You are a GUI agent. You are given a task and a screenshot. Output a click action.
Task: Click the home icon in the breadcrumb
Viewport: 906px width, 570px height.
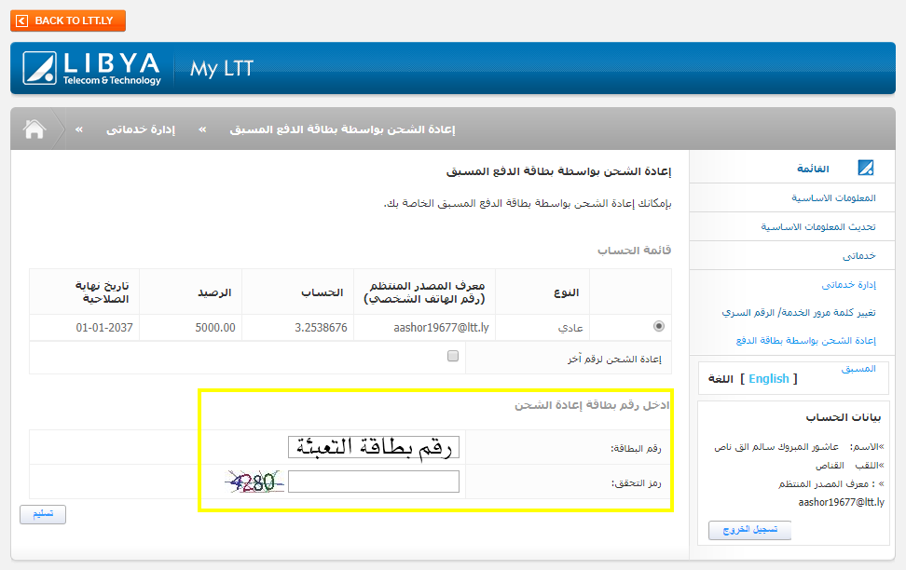[x=34, y=129]
